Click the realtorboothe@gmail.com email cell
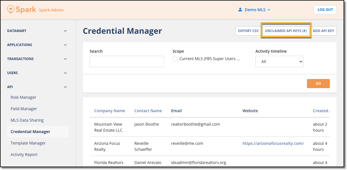Image resolution: width=347 pixels, height=170 pixels. click(196, 124)
